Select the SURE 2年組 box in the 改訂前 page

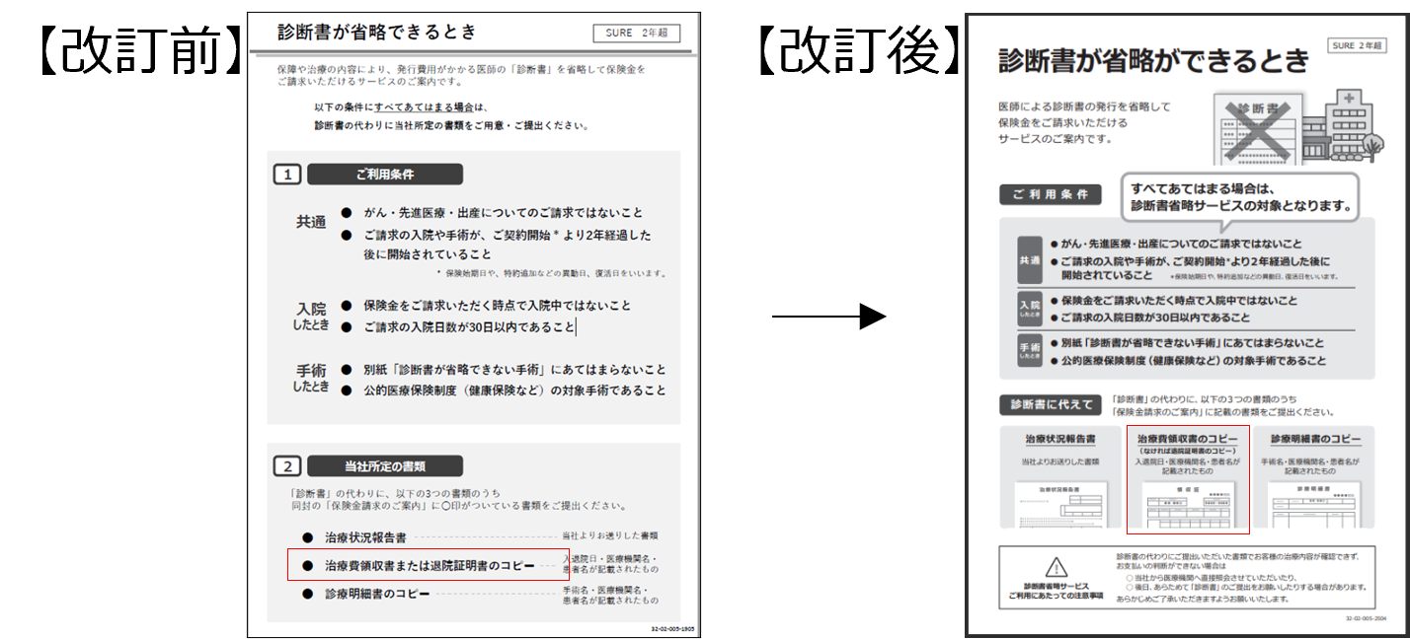636,33
